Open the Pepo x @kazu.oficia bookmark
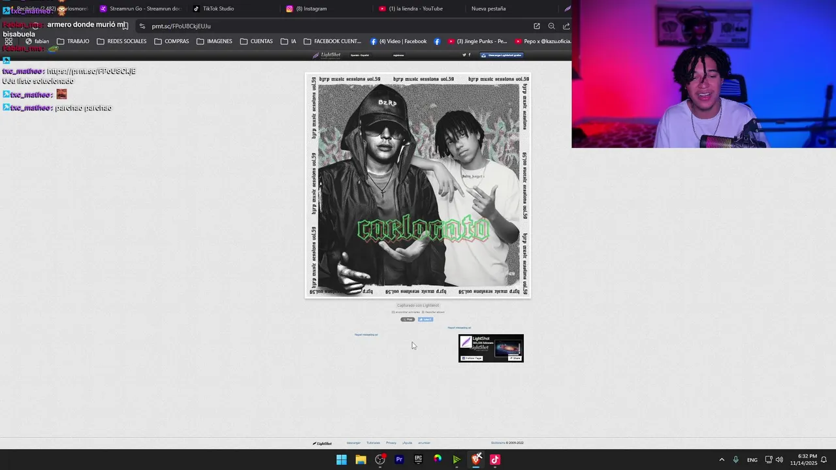The image size is (836, 470). pyautogui.click(x=542, y=41)
